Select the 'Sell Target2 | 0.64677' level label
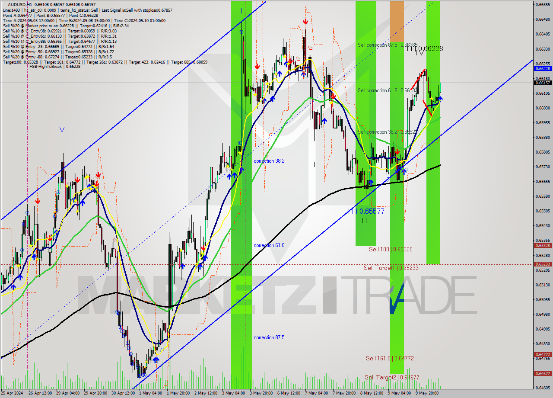This screenshot has height=398, width=553. pyautogui.click(x=391, y=377)
